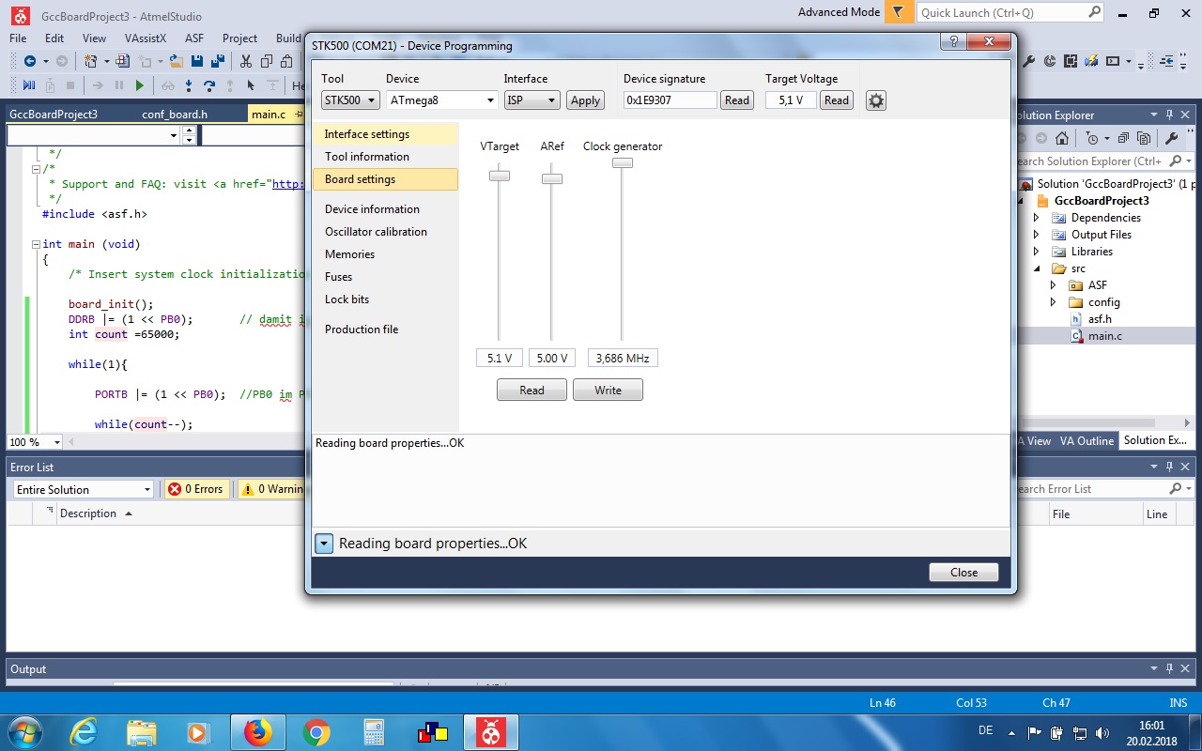Image resolution: width=1202 pixels, height=751 pixels.
Task: Click the New Project toolbar icon
Action: point(91,61)
